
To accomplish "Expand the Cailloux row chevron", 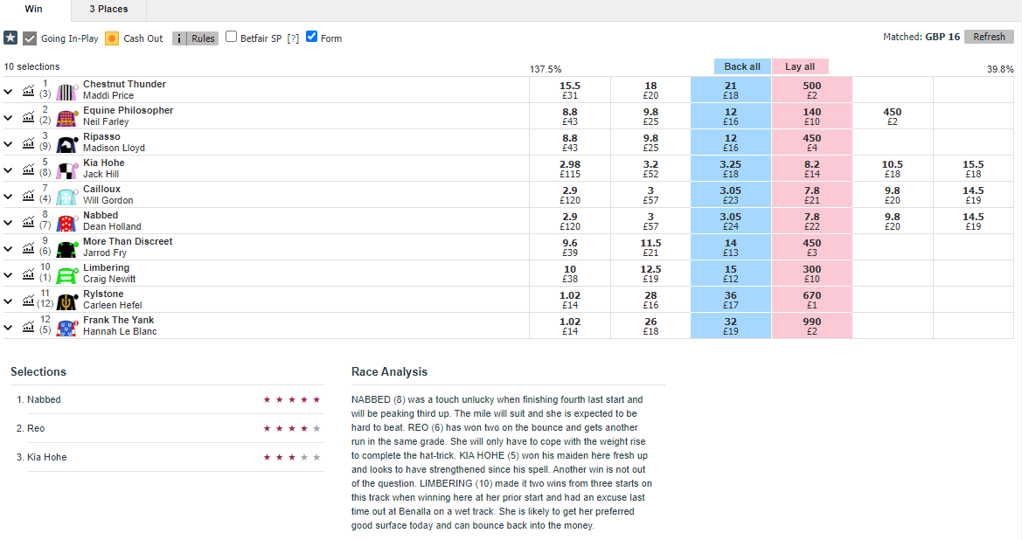I will (8, 196).
